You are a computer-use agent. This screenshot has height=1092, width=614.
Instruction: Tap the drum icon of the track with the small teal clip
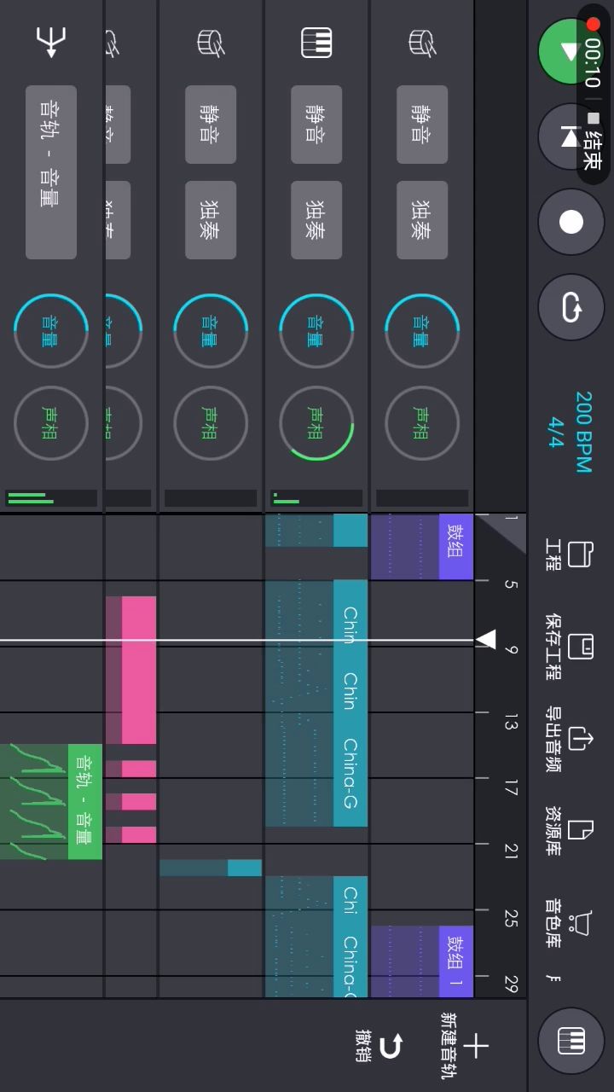pyautogui.click(x=211, y=43)
